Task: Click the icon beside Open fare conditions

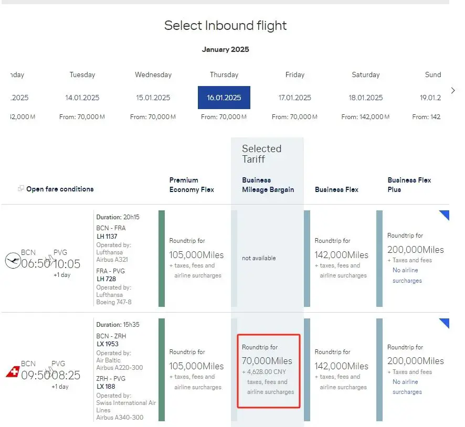Action: pyautogui.click(x=21, y=188)
